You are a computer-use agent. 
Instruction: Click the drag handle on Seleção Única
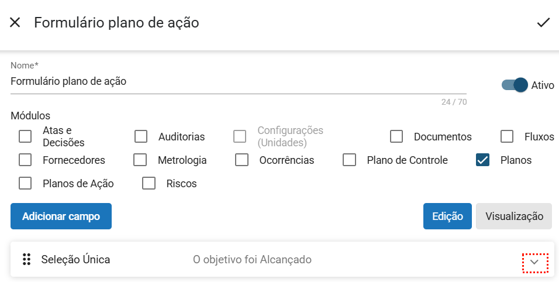pos(26,259)
